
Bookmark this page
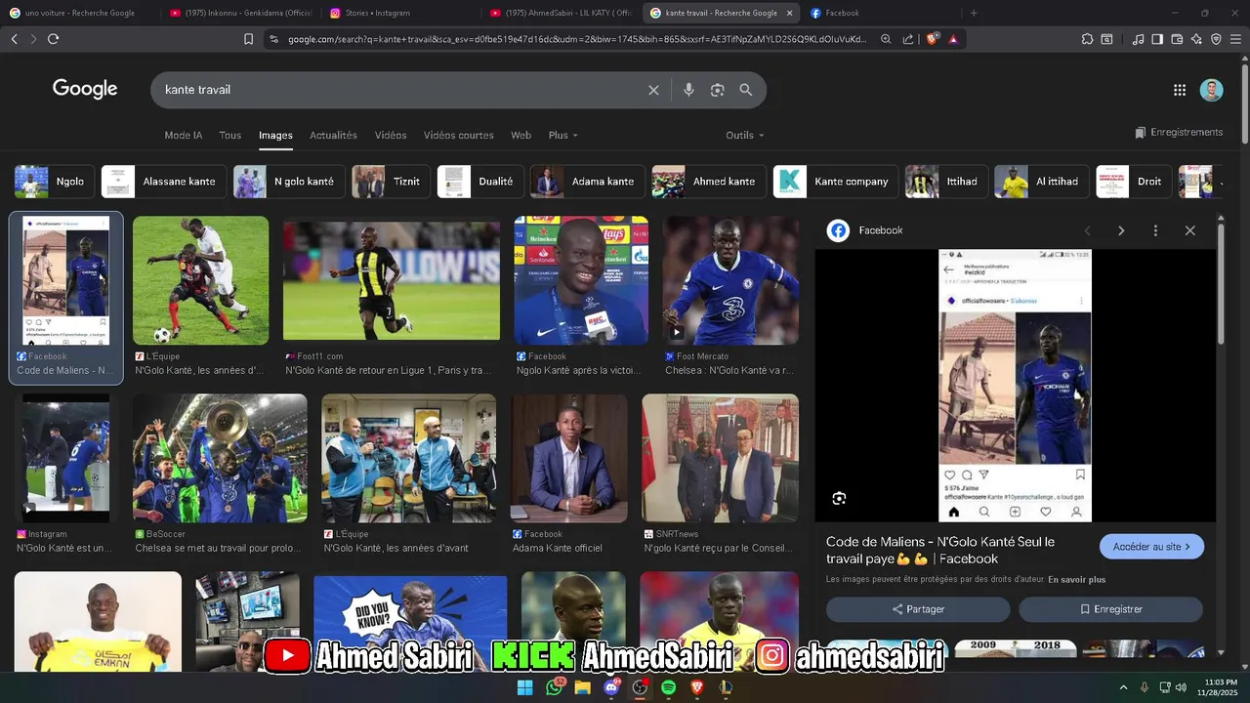pyautogui.click(x=248, y=39)
